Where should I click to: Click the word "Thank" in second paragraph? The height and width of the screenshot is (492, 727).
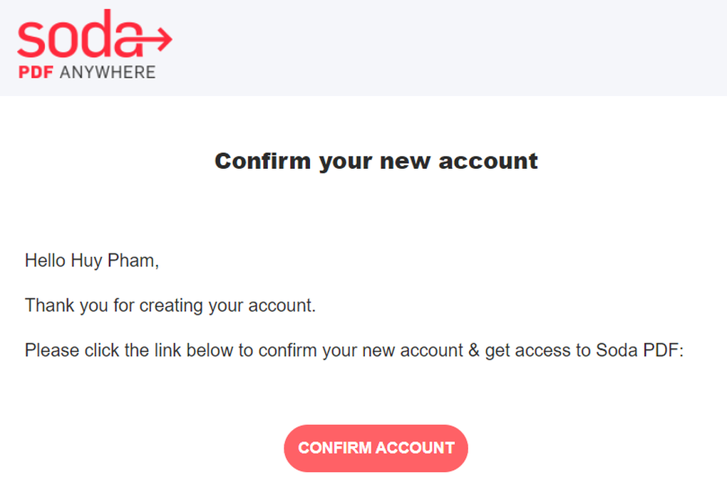pyautogui.click(x=49, y=305)
